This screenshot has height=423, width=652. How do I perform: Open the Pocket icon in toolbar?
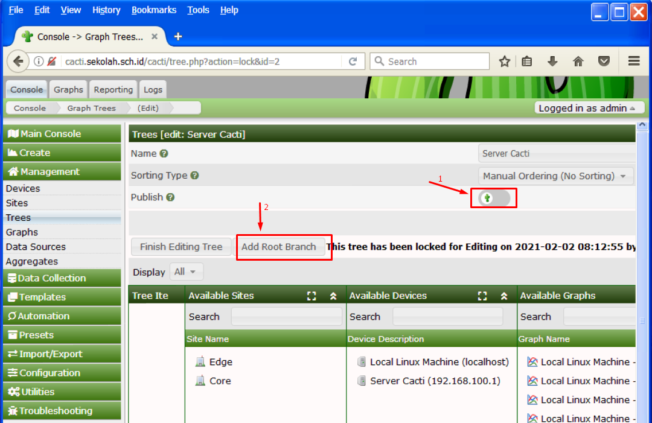point(603,62)
